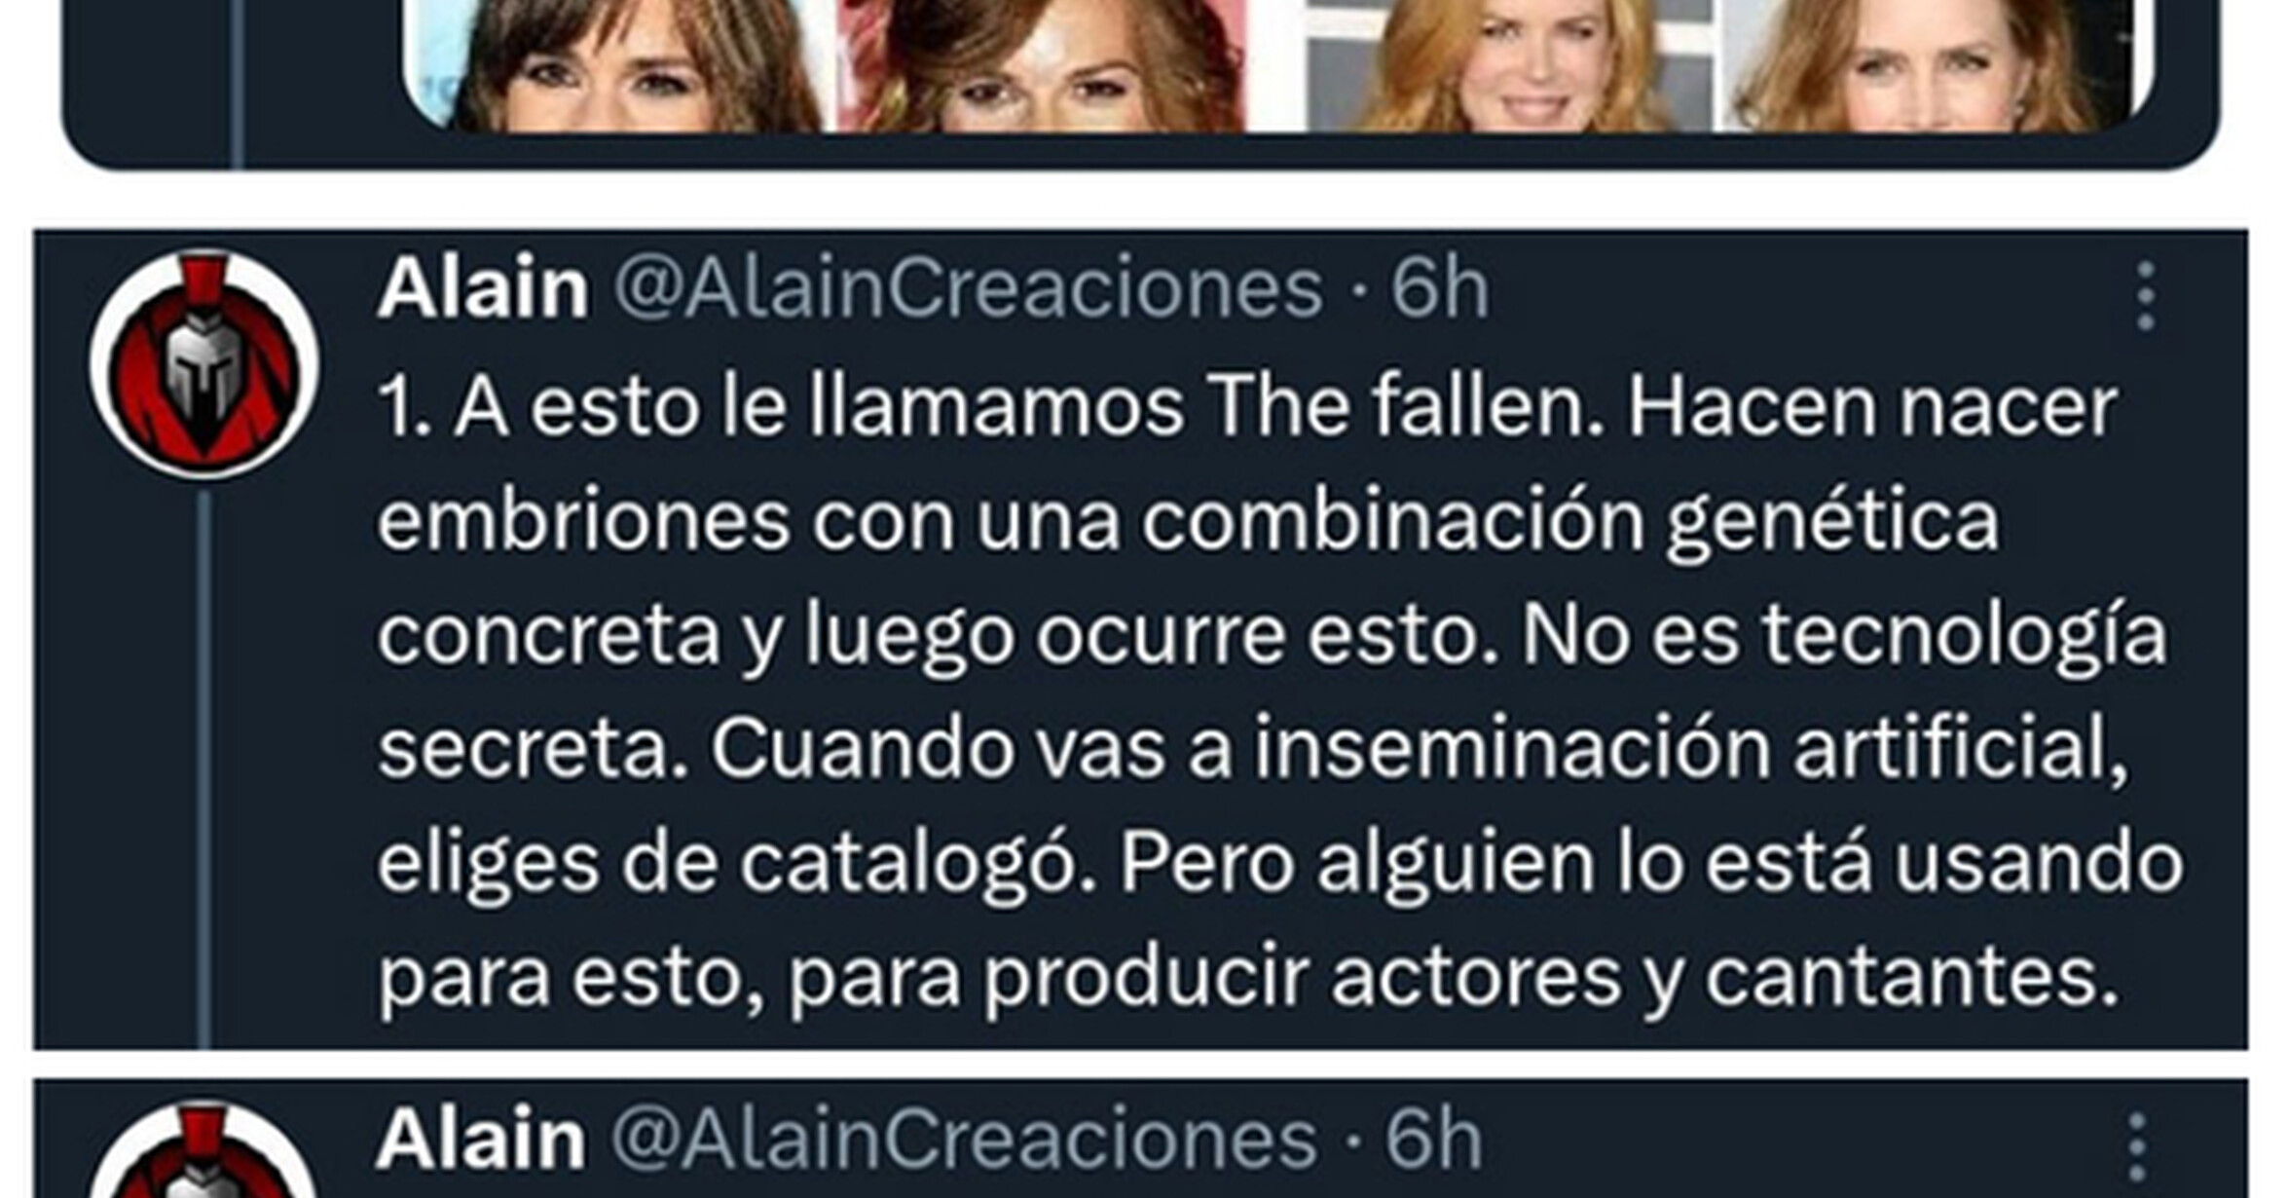Image resolution: width=2288 pixels, height=1198 pixels.
Task: Open the tweet starting '1. A esto le llamamos'
Action: click(x=1141, y=640)
